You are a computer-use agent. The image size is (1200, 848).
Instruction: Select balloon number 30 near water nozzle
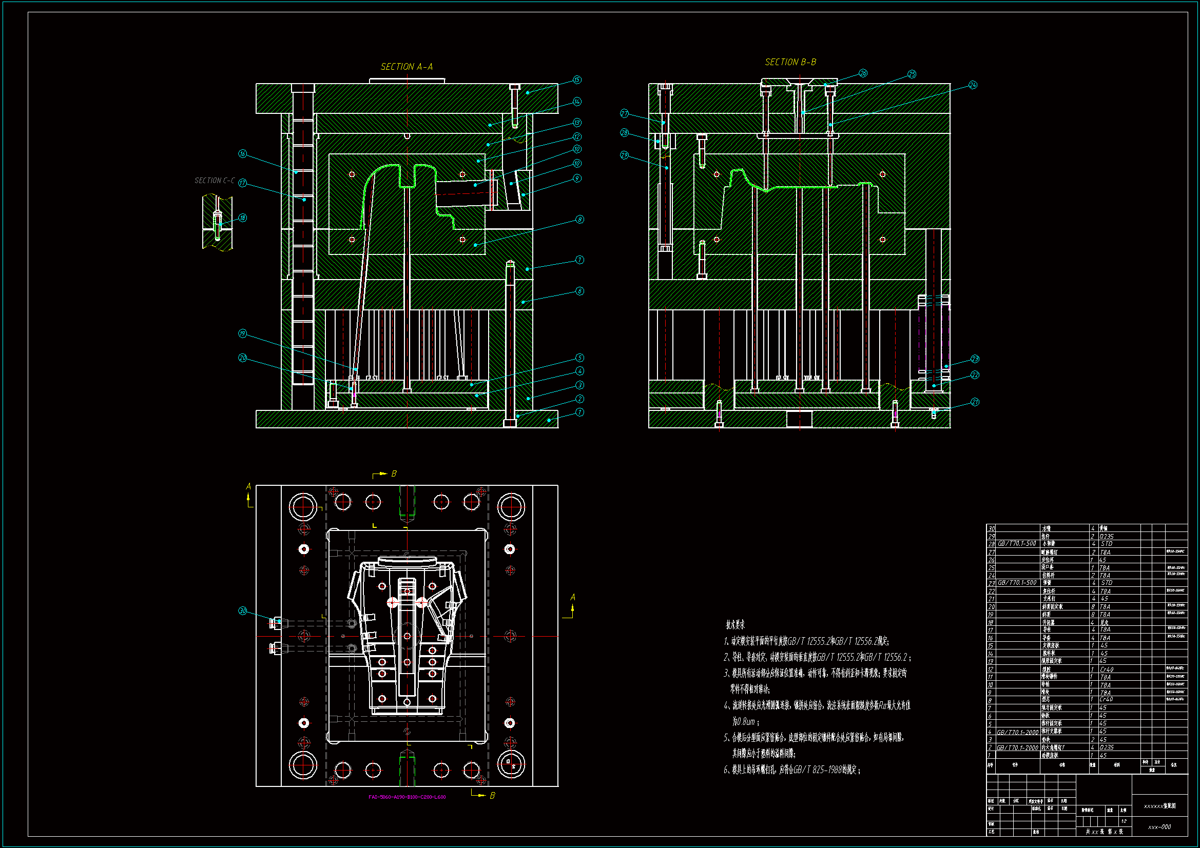click(242, 611)
